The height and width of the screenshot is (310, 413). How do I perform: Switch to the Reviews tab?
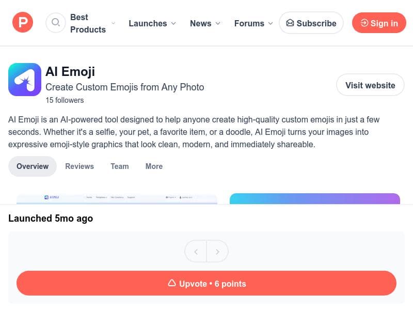79,166
